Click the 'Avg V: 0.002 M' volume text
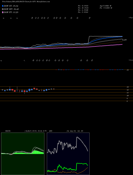 105,6
